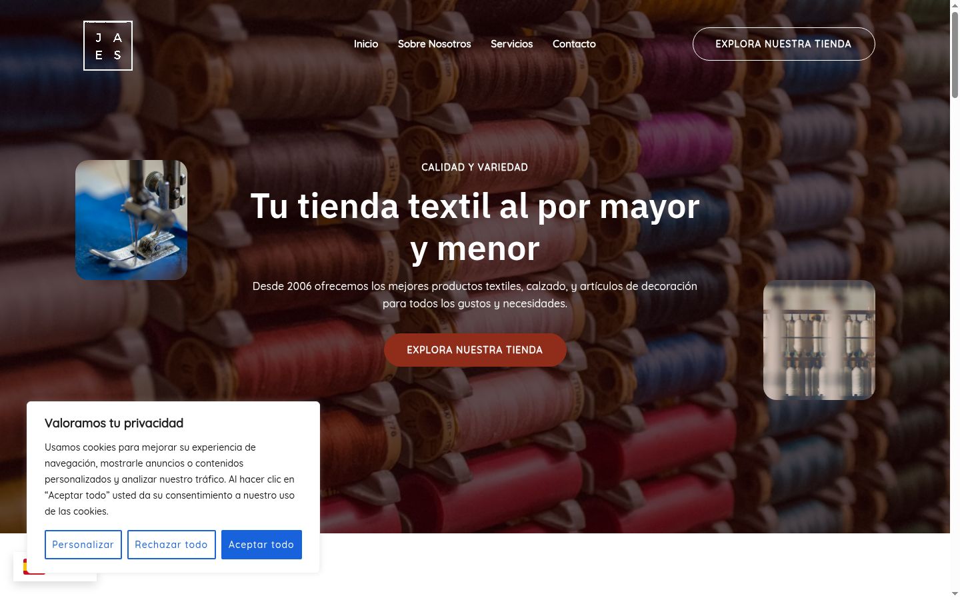Click the "Desde 2006 ofrecemos" description paragraph

coord(475,295)
